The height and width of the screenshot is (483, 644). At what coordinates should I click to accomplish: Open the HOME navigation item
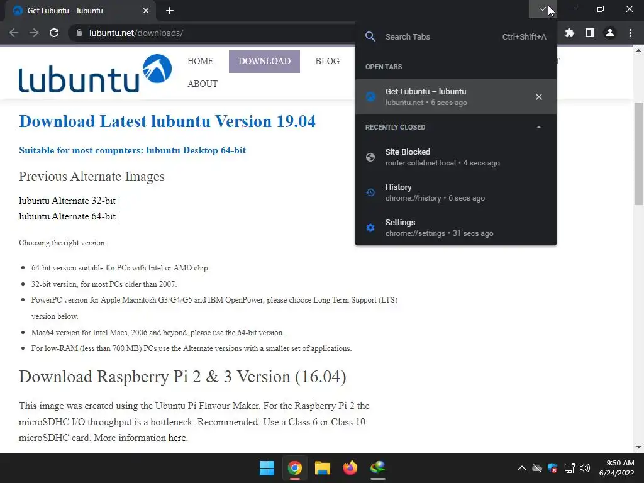200,61
